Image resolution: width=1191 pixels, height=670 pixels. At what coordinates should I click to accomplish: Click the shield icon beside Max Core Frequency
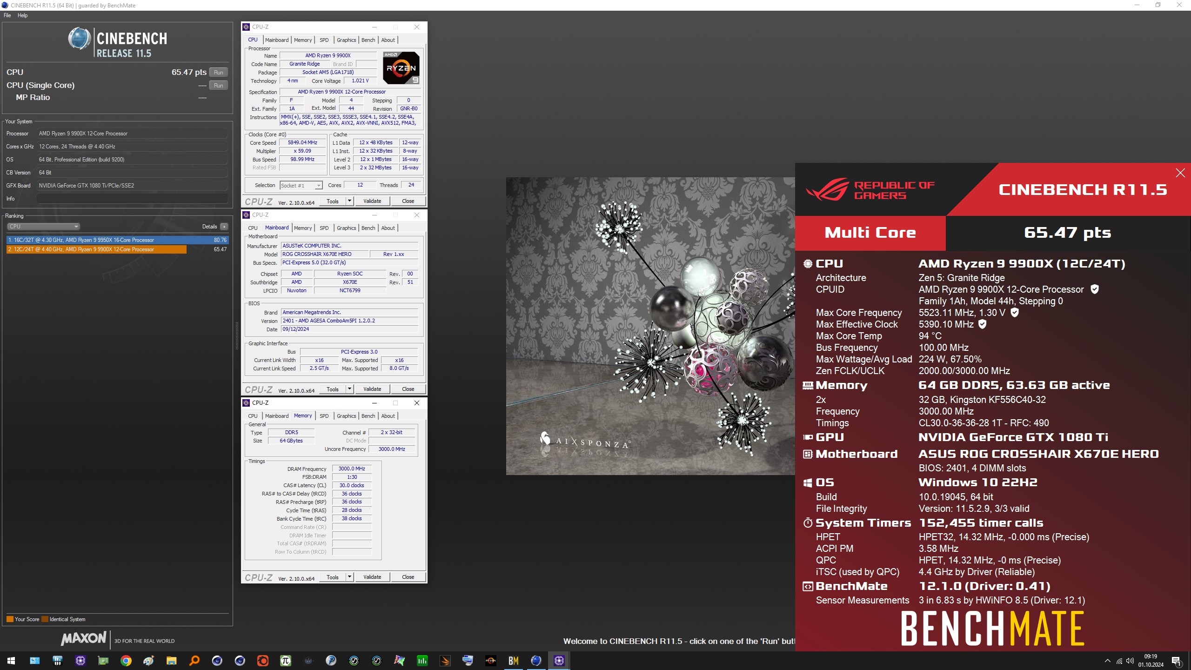[x=1015, y=313]
